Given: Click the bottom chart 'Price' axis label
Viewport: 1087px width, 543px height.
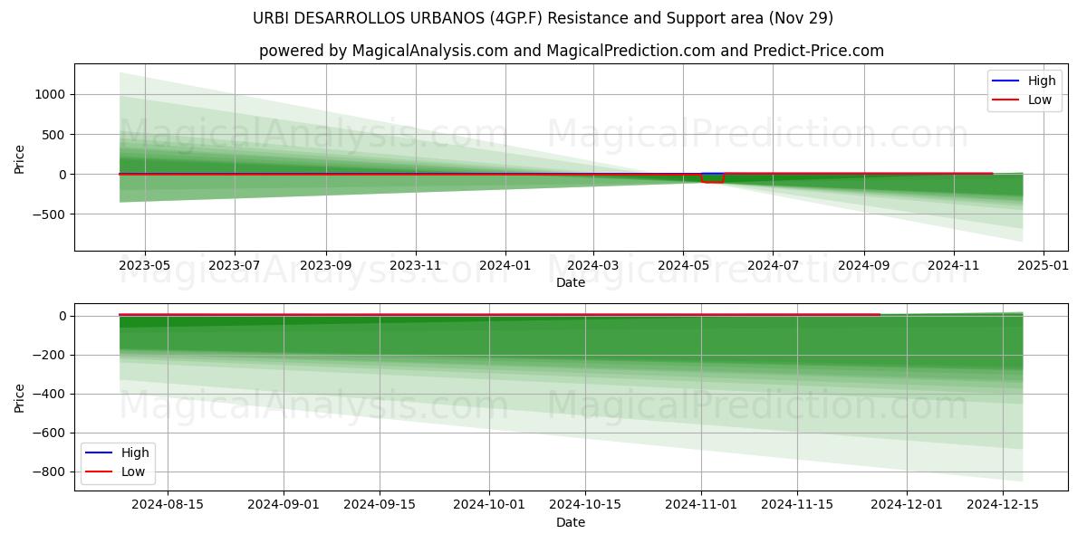Looking at the screenshot, I should tap(20, 397).
